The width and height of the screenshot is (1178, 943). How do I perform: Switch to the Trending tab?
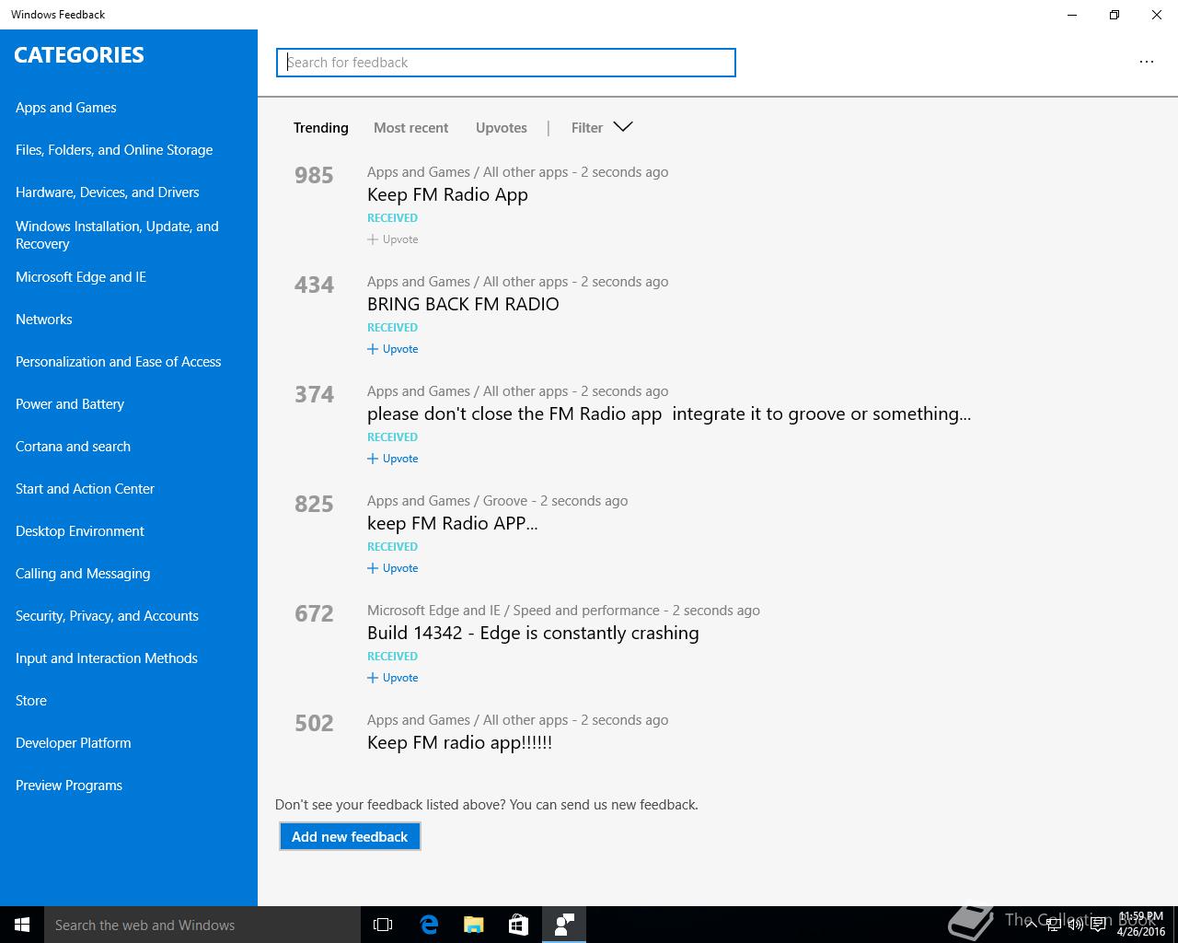tap(321, 128)
